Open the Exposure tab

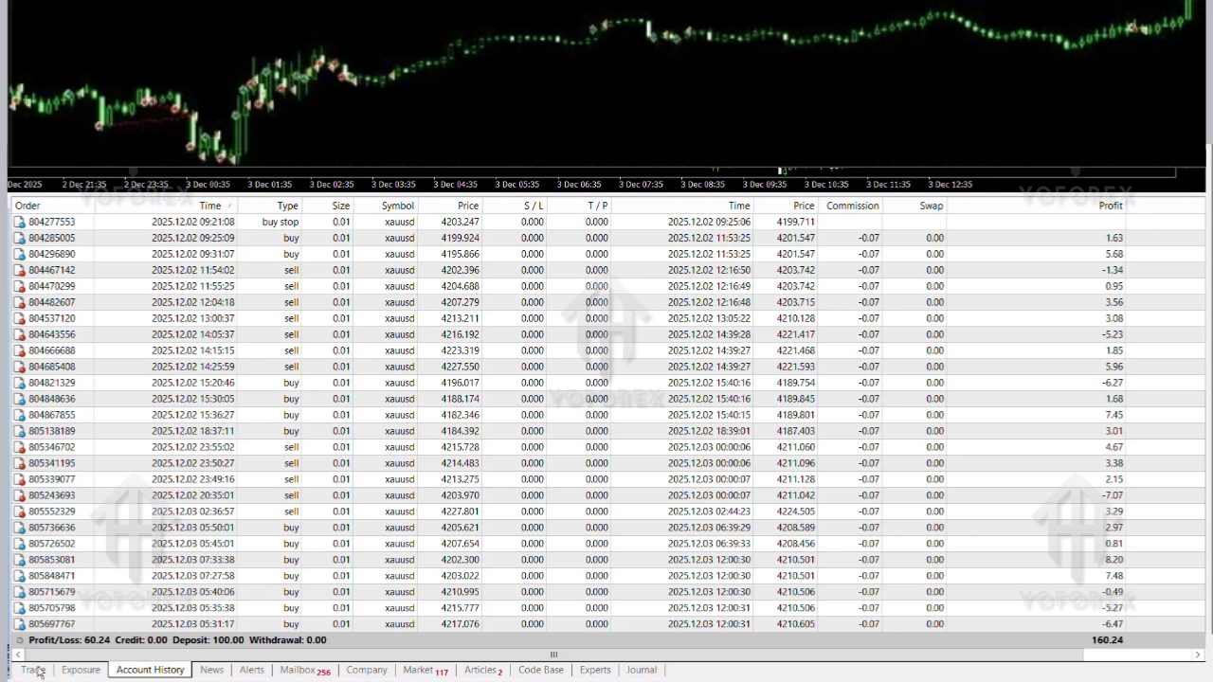click(x=81, y=670)
